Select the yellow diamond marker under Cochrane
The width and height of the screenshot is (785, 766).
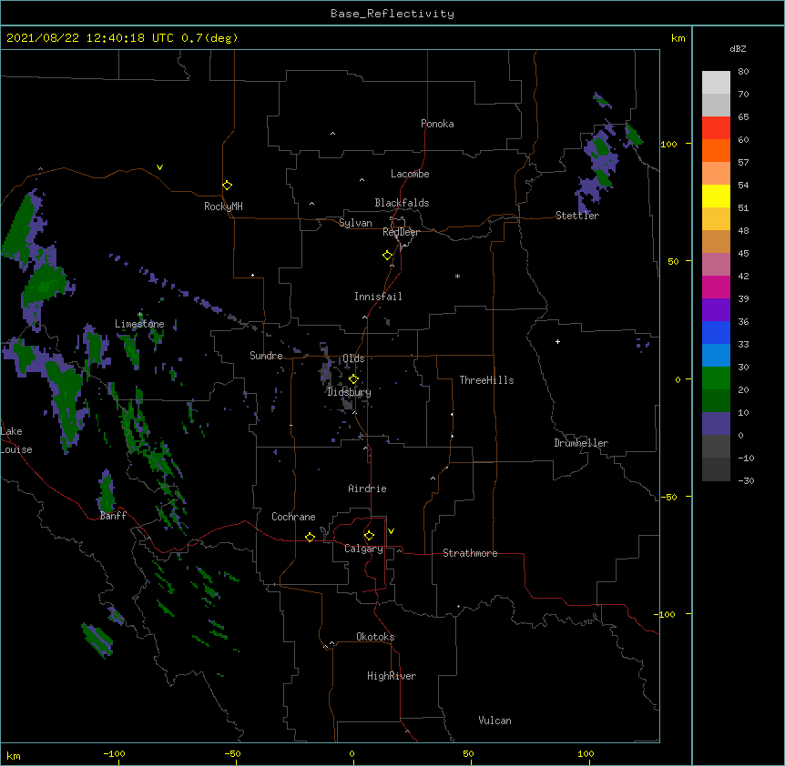pyautogui.click(x=310, y=537)
